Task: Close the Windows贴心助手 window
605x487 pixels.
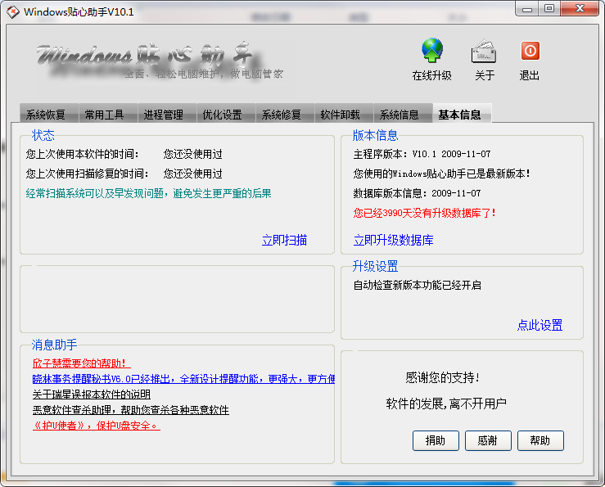Action: tap(580, 8)
